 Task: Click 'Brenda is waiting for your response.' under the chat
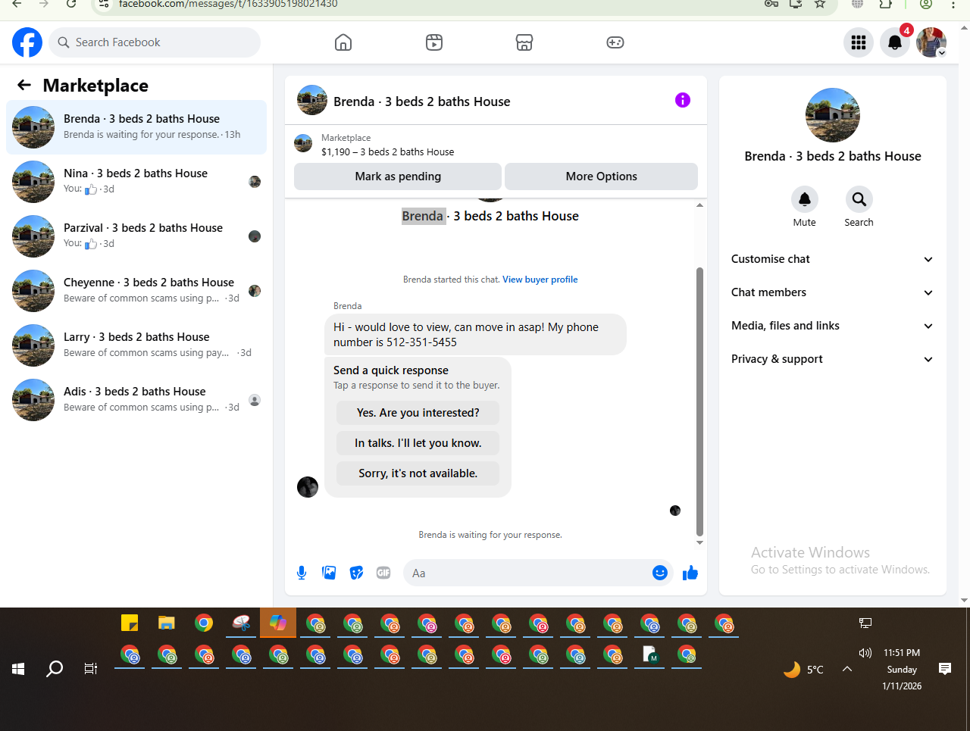coord(490,535)
